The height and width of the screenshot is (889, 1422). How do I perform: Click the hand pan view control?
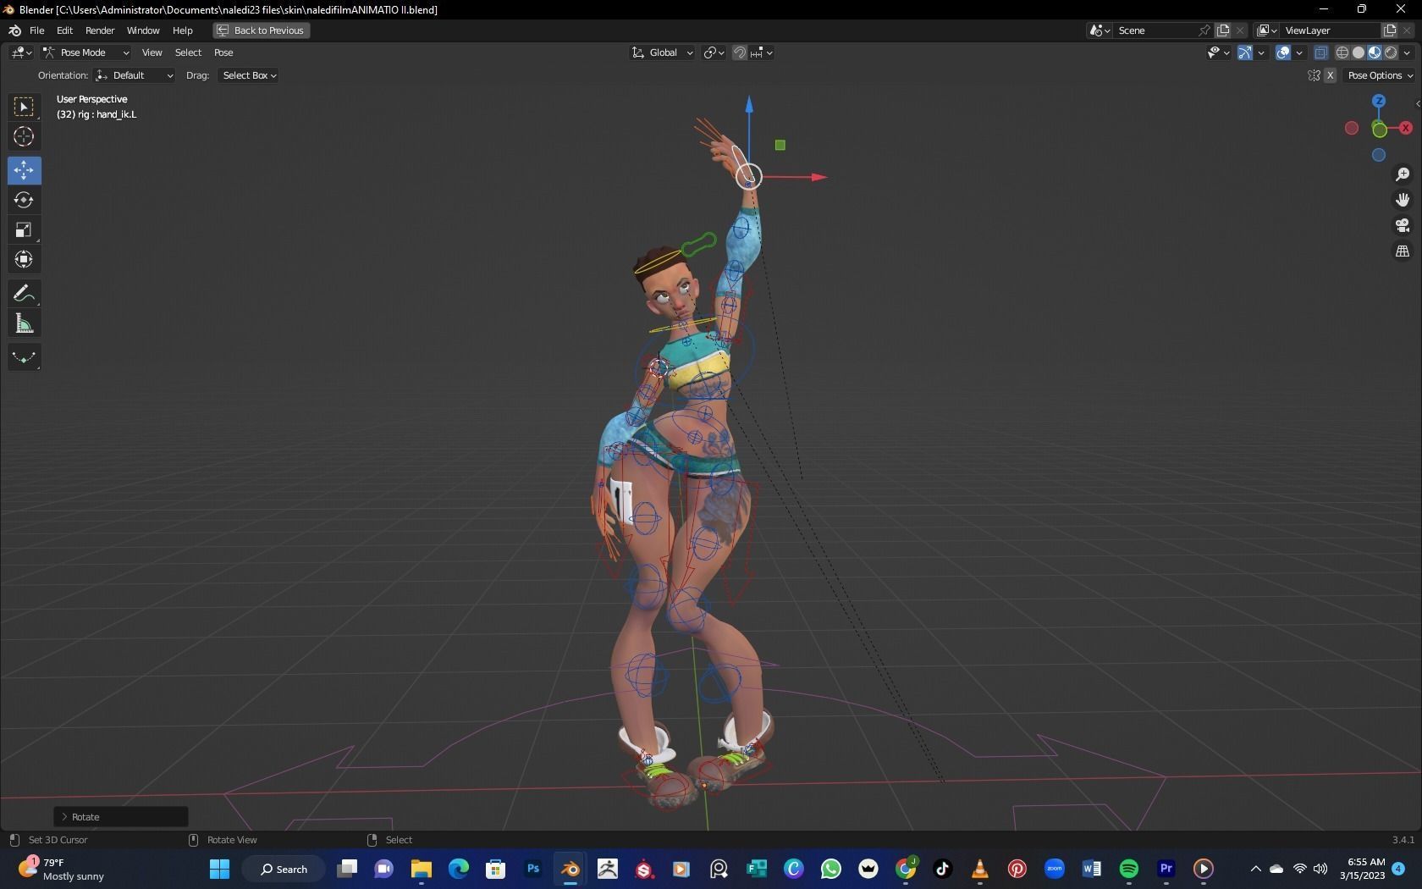[x=1403, y=200]
